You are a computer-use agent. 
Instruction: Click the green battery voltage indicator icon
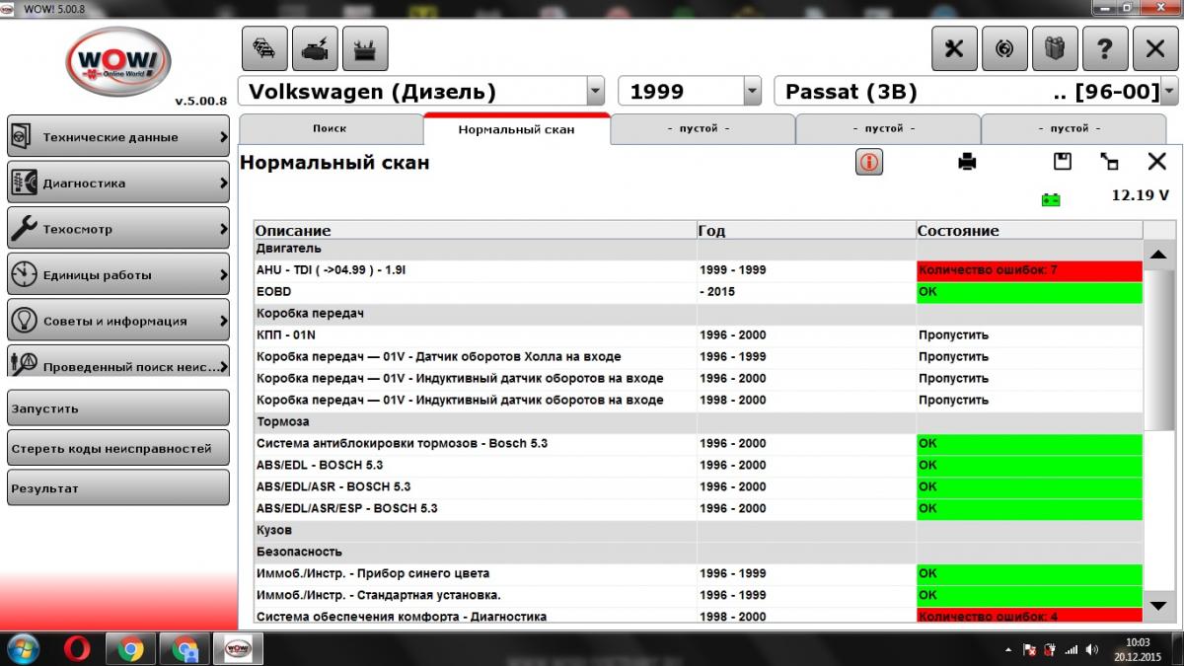(1051, 200)
